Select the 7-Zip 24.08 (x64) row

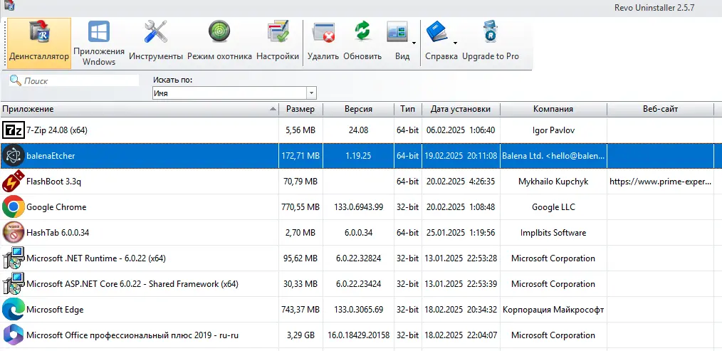361,130
